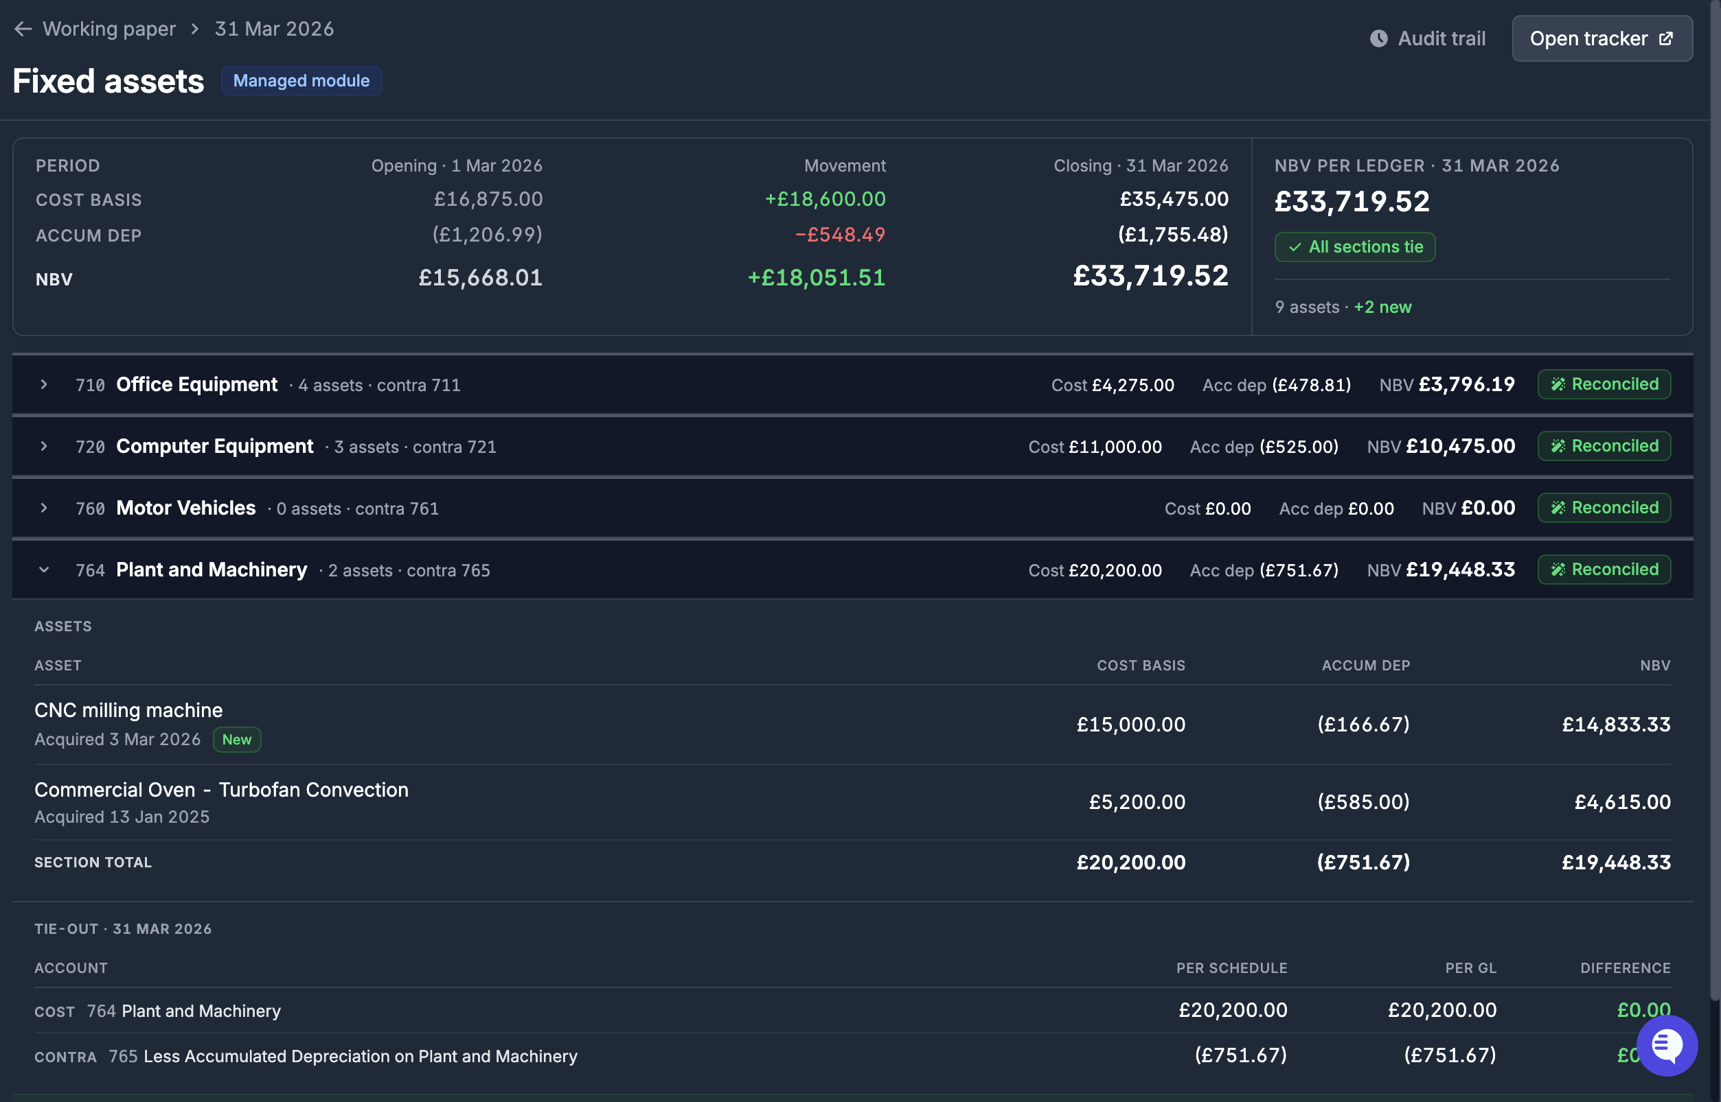Click the Office Equipment section title
The image size is (1721, 1102).
pyautogui.click(x=197, y=384)
